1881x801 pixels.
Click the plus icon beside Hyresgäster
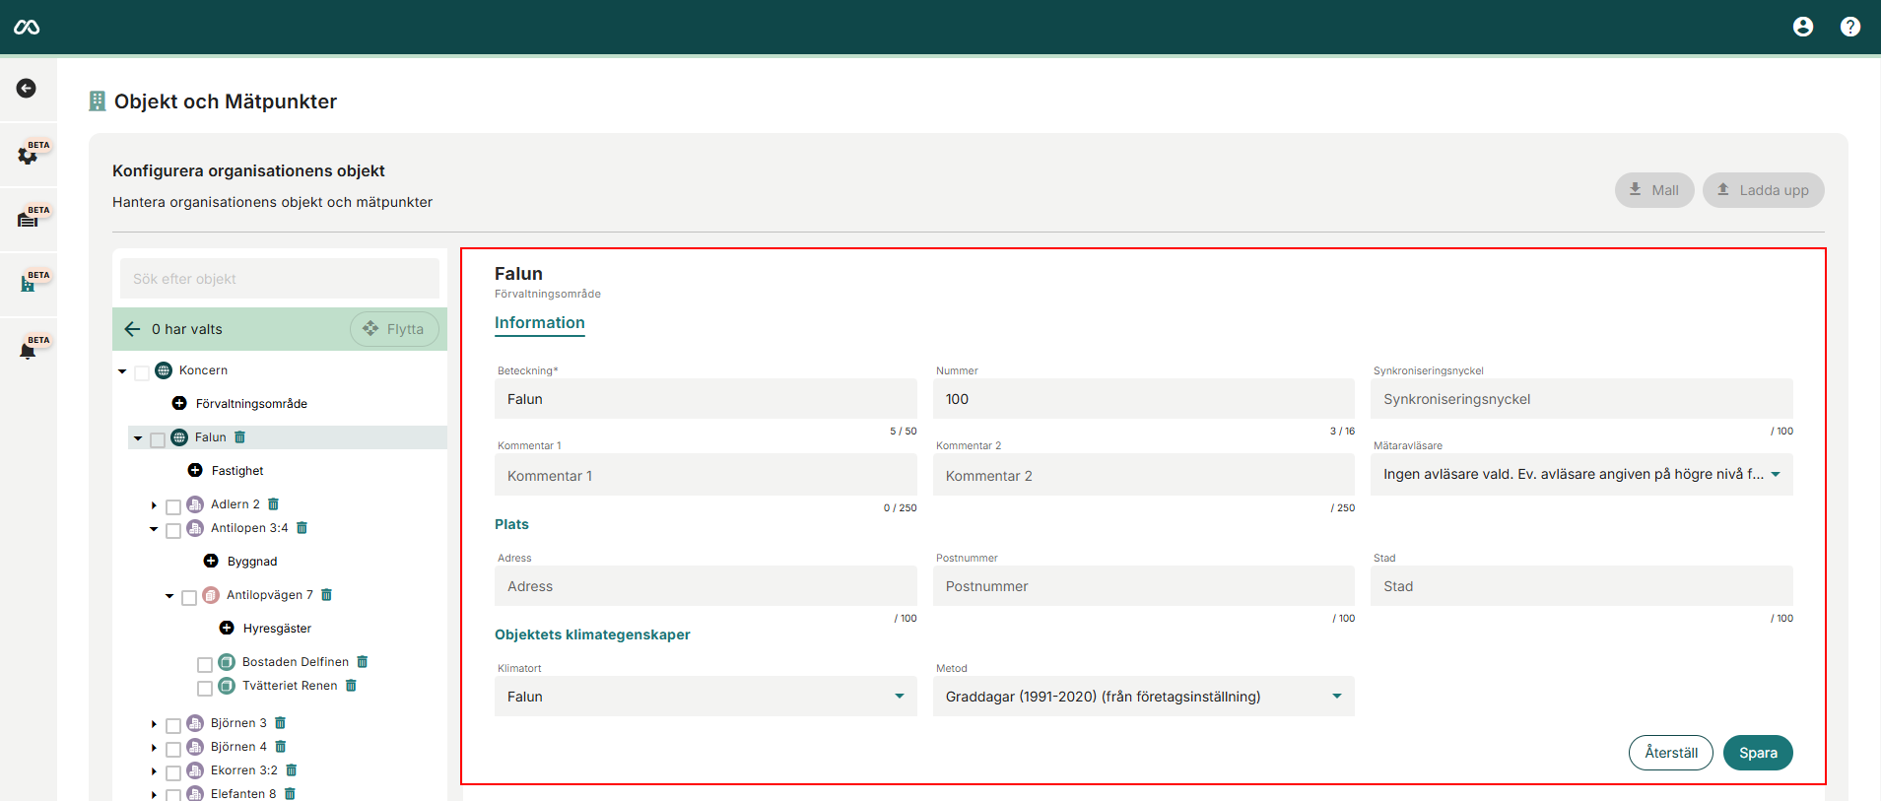(x=227, y=629)
